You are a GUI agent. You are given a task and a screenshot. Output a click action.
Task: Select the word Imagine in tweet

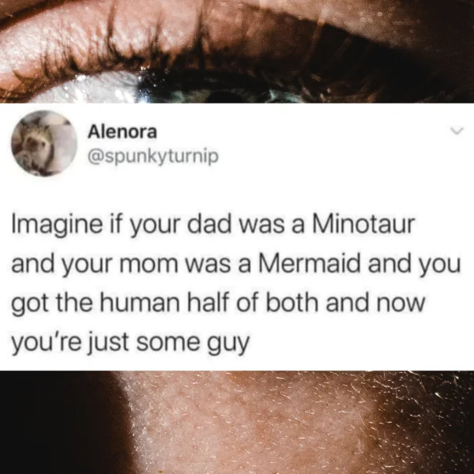[x=57, y=226]
